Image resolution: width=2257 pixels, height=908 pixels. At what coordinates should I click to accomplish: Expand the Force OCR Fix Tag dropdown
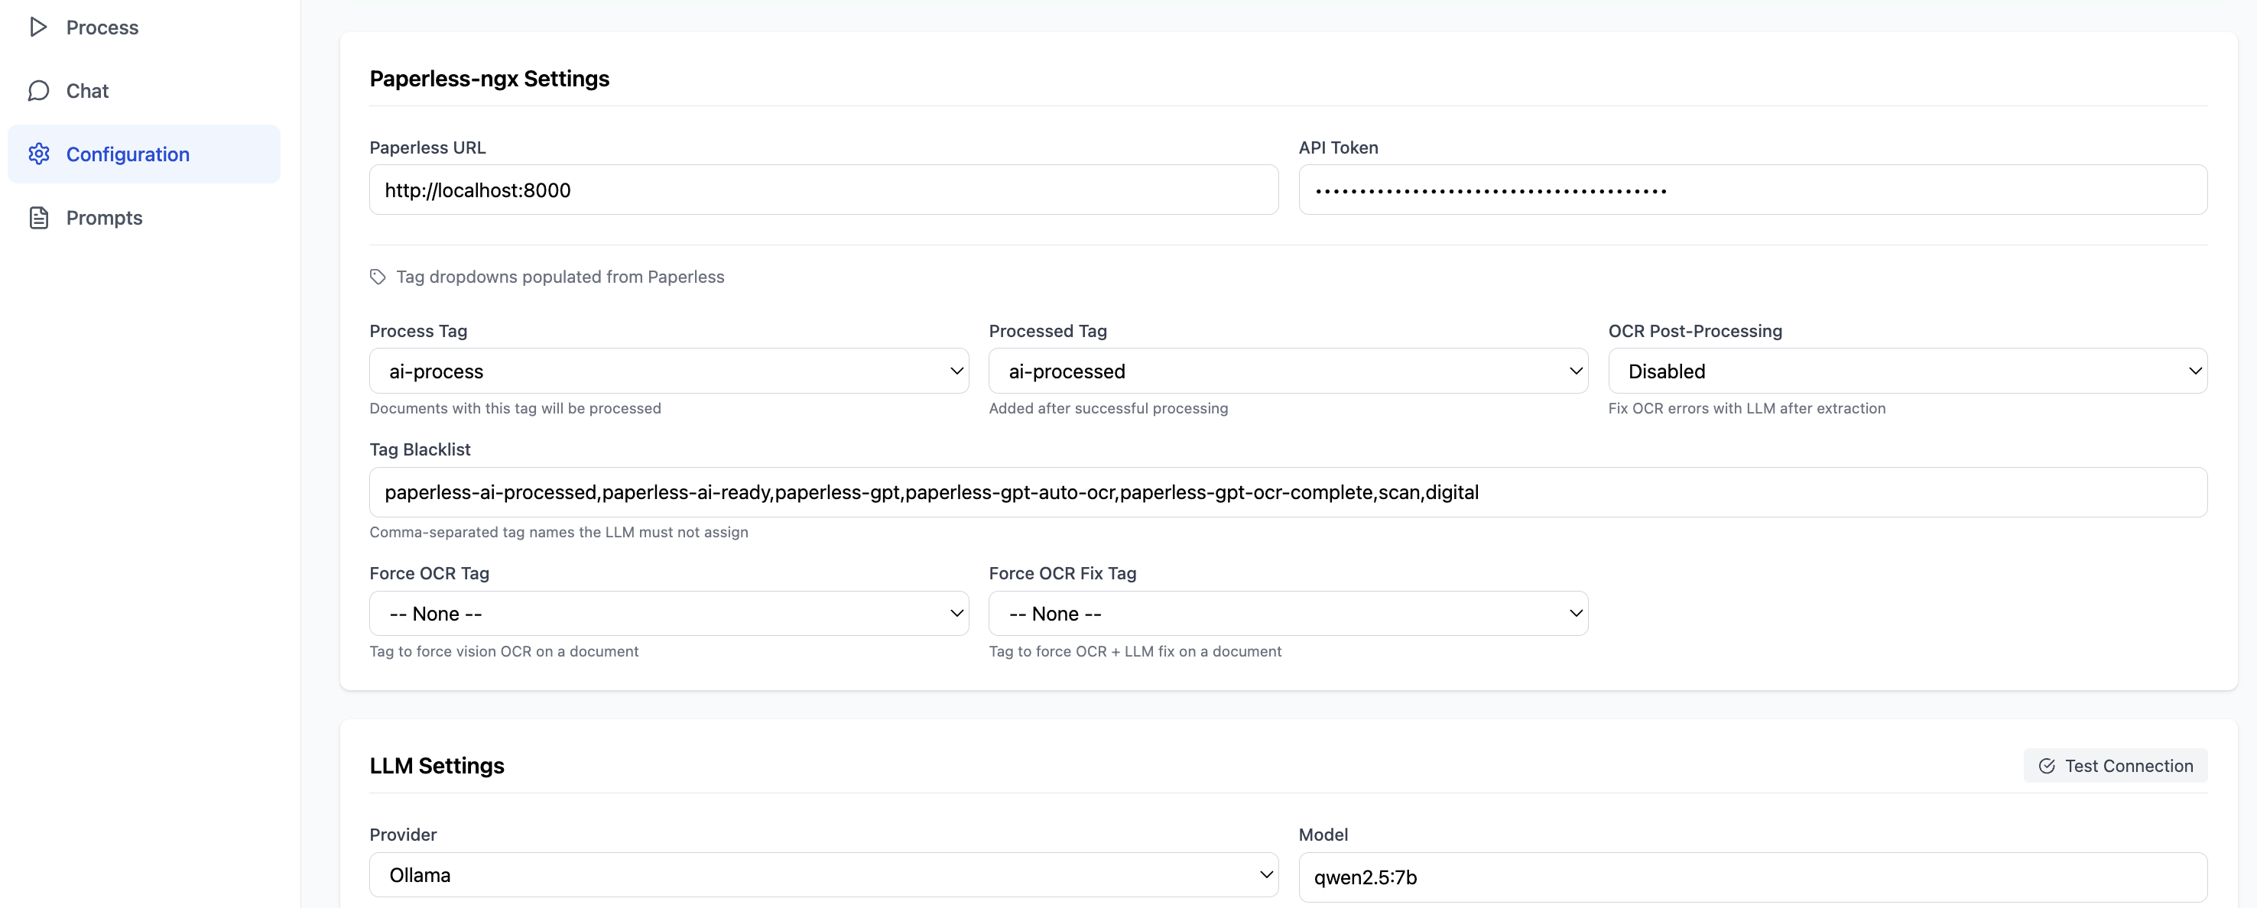click(x=1288, y=614)
